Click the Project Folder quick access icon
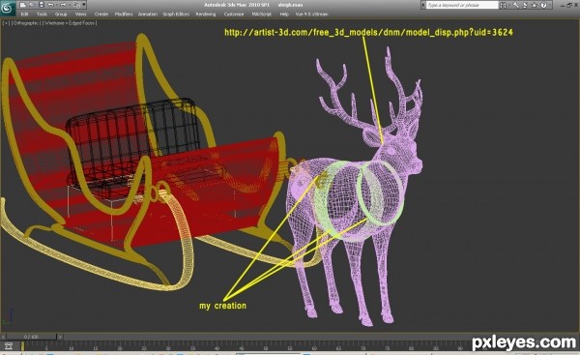 click(76, 5)
